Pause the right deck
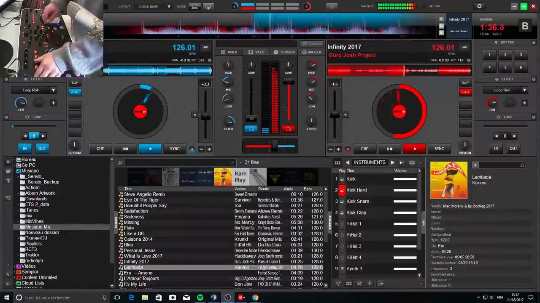This screenshot has height=303, width=540. pos(390,149)
